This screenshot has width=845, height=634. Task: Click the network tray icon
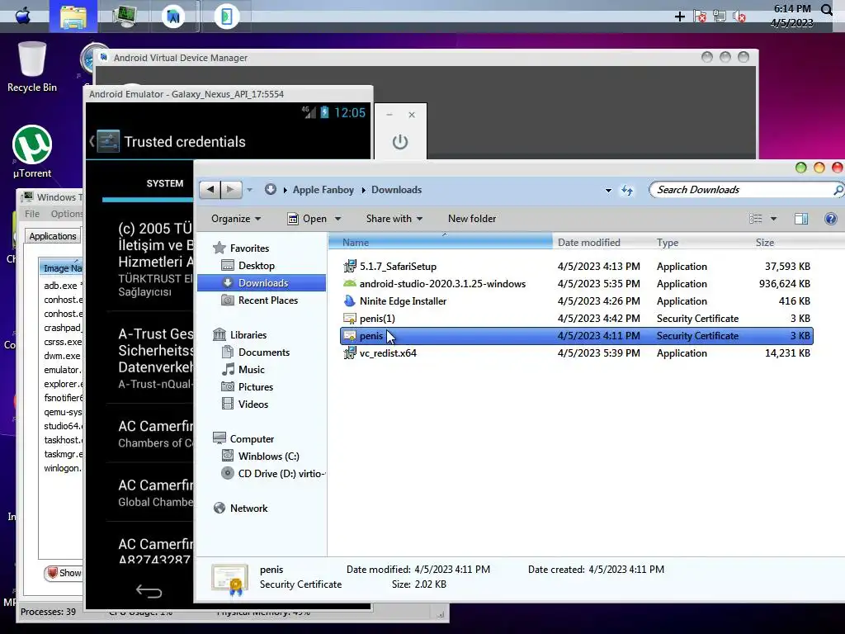[719, 17]
